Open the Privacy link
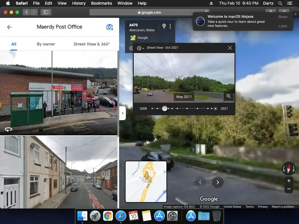 tap(263, 207)
